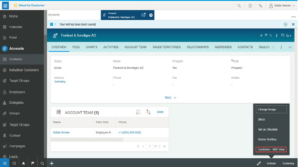Open Eddie Smoke team member link

pyautogui.click(x=61, y=133)
